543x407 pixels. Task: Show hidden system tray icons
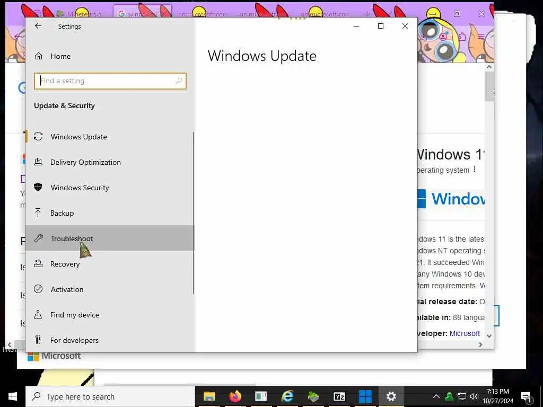pyautogui.click(x=436, y=396)
